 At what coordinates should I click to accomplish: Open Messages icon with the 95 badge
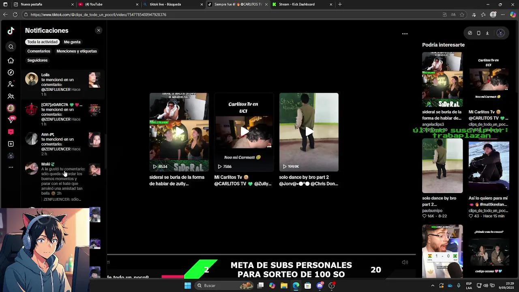coord(11,120)
